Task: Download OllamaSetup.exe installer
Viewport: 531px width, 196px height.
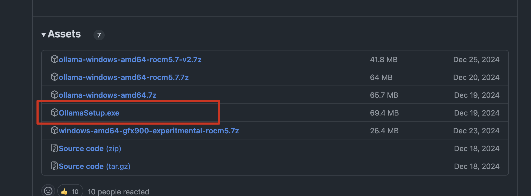Action: [x=89, y=113]
